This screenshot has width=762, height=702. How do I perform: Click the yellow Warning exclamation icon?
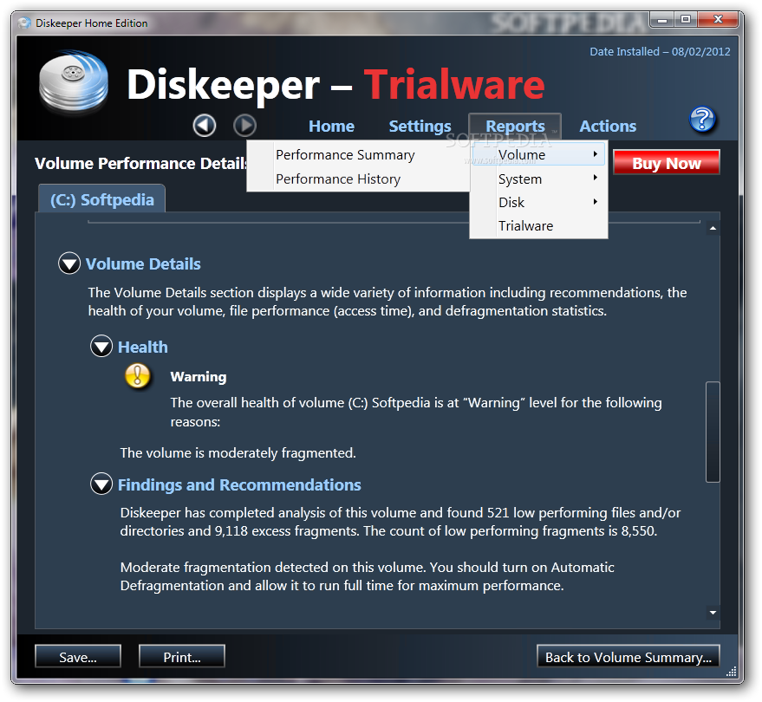click(x=138, y=375)
